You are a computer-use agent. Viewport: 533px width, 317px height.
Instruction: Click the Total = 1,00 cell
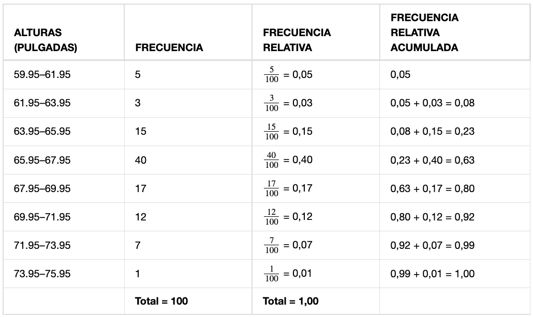[291, 301]
